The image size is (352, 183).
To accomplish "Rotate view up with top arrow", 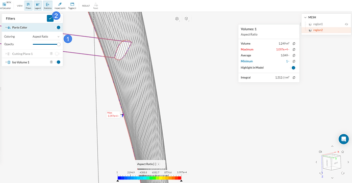I will pos(332,146).
